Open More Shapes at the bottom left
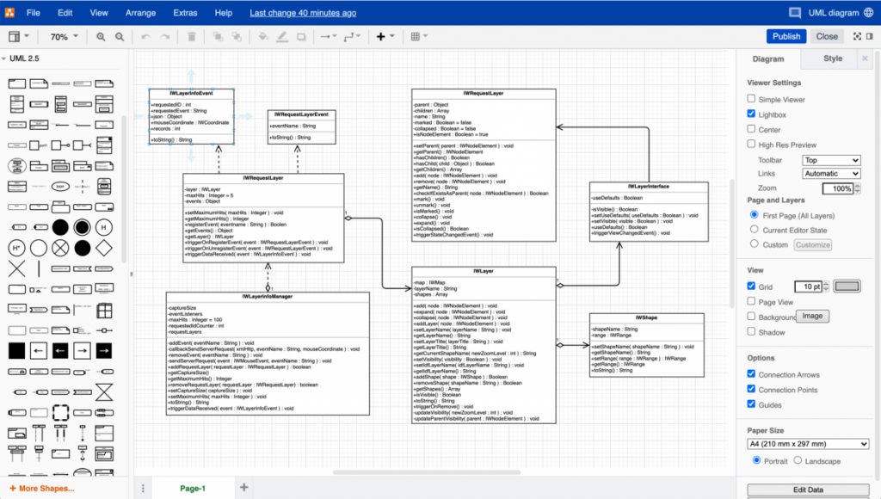The image size is (881, 499). tap(41, 488)
